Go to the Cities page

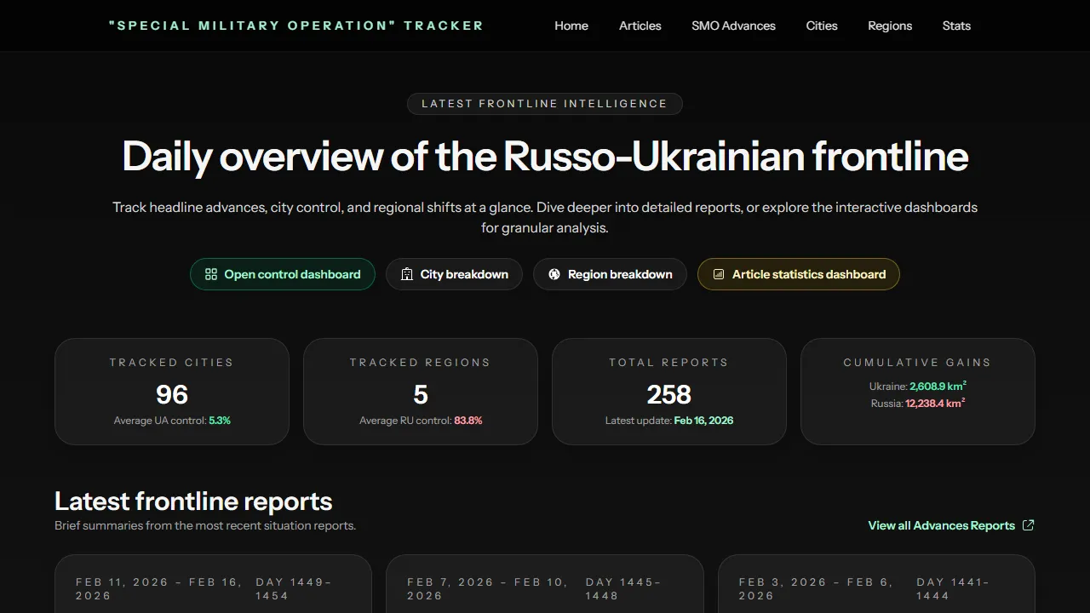click(x=821, y=26)
